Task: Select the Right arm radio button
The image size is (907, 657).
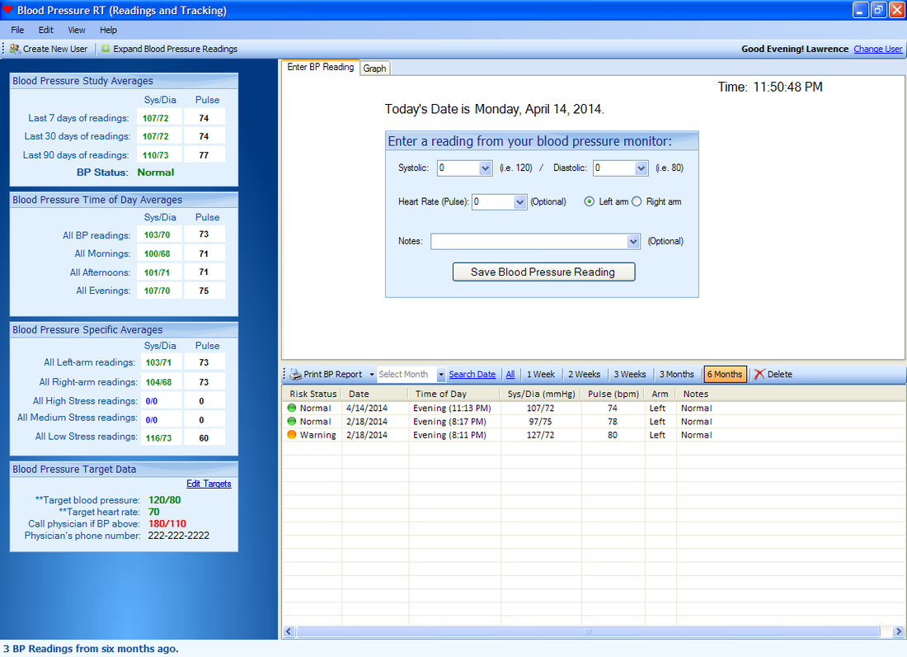Action: tap(637, 201)
